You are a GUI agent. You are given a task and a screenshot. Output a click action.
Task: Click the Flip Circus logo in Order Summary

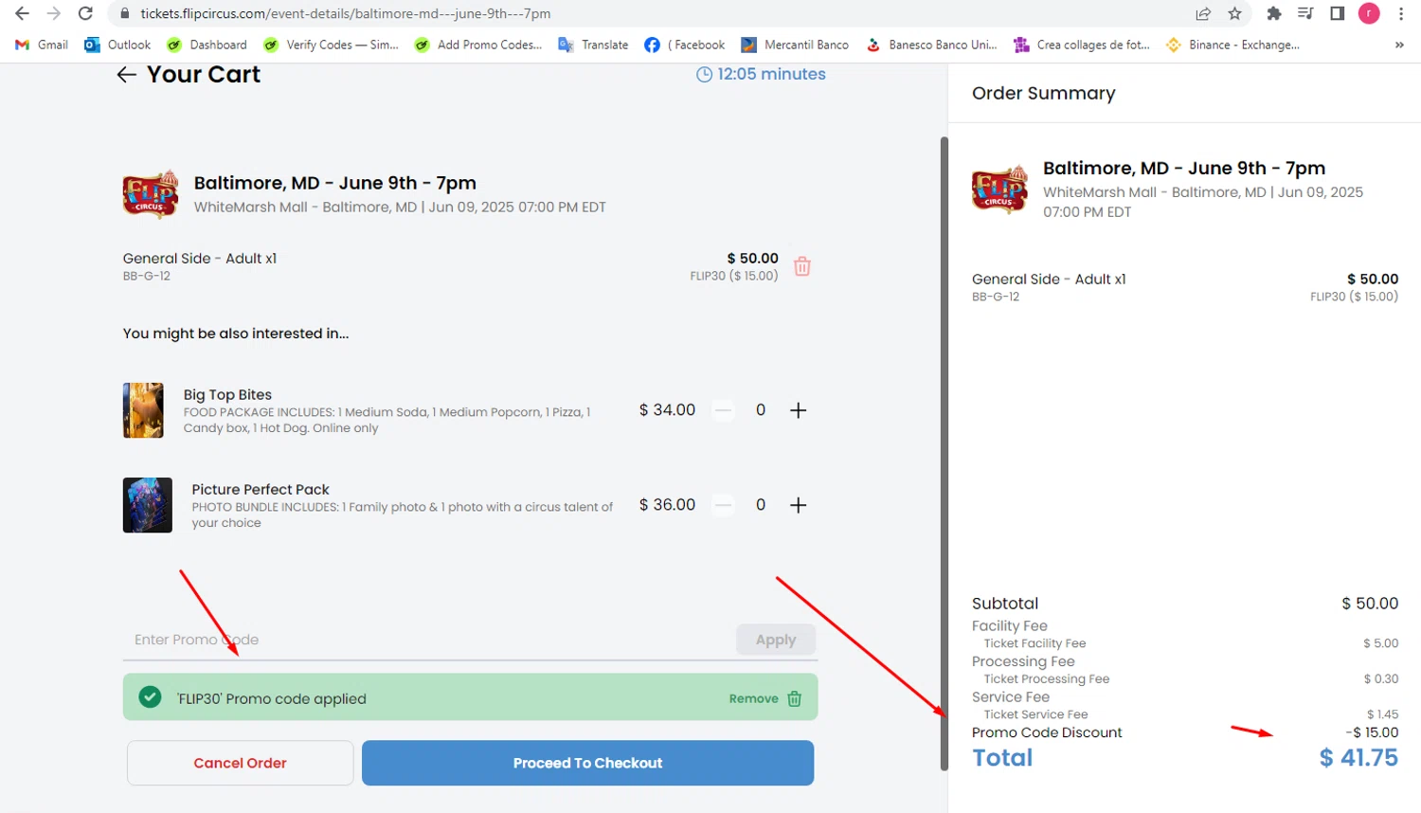[x=999, y=189]
